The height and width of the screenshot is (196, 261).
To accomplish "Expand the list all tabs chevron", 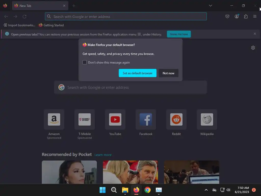I will 210,6.
